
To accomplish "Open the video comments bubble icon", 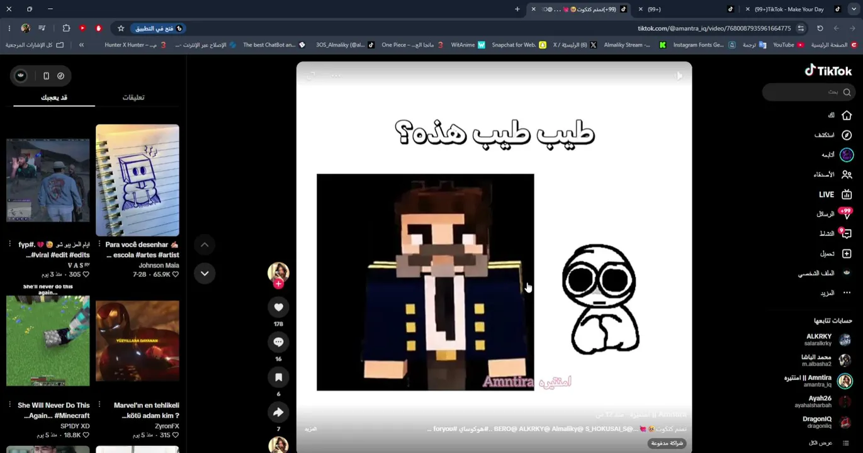I will point(278,342).
